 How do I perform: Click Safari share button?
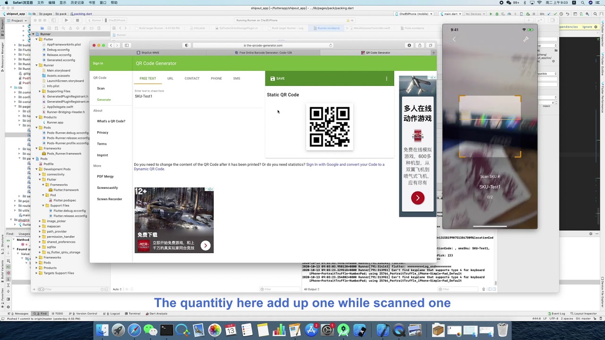(420, 45)
